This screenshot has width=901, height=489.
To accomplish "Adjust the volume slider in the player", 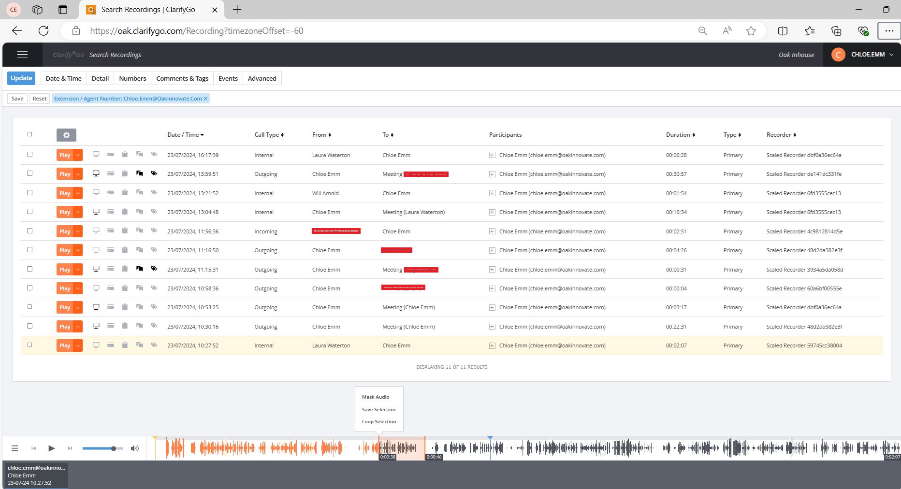I will coord(113,448).
